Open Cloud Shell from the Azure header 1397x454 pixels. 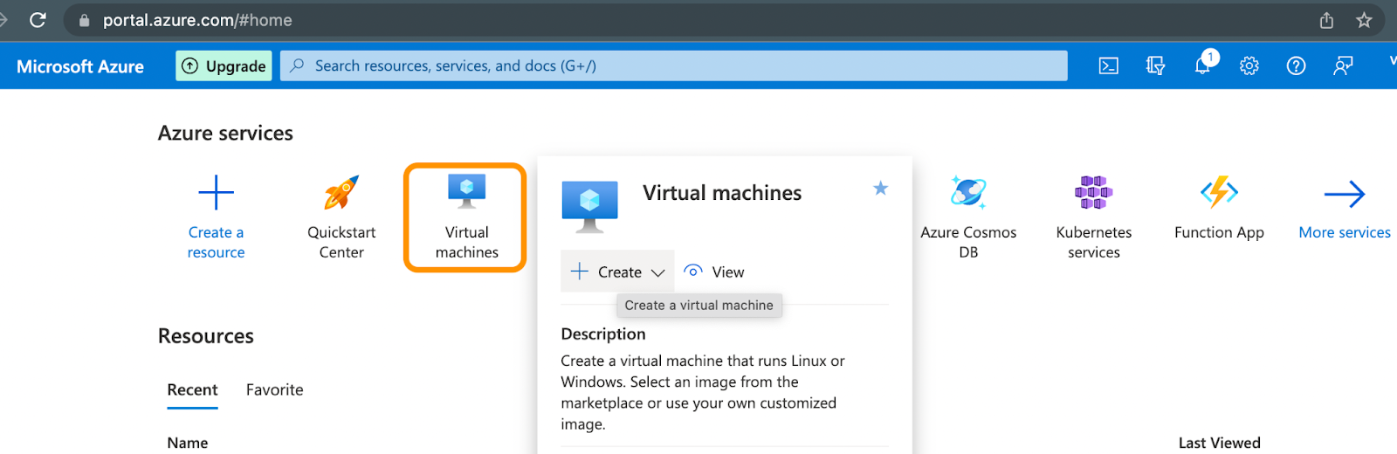(x=1108, y=66)
